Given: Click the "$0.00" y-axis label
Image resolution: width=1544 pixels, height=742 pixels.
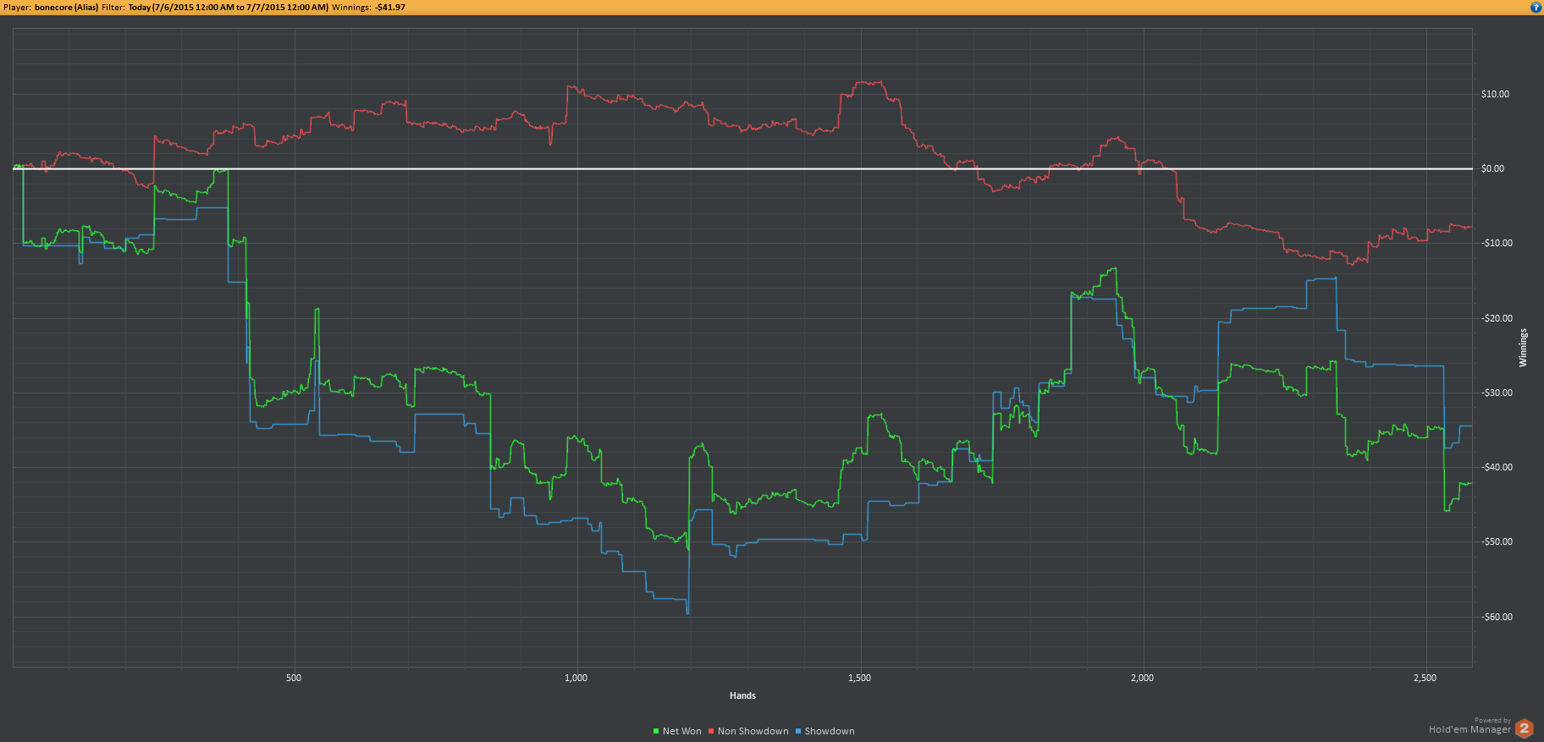Looking at the screenshot, I should (1492, 168).
